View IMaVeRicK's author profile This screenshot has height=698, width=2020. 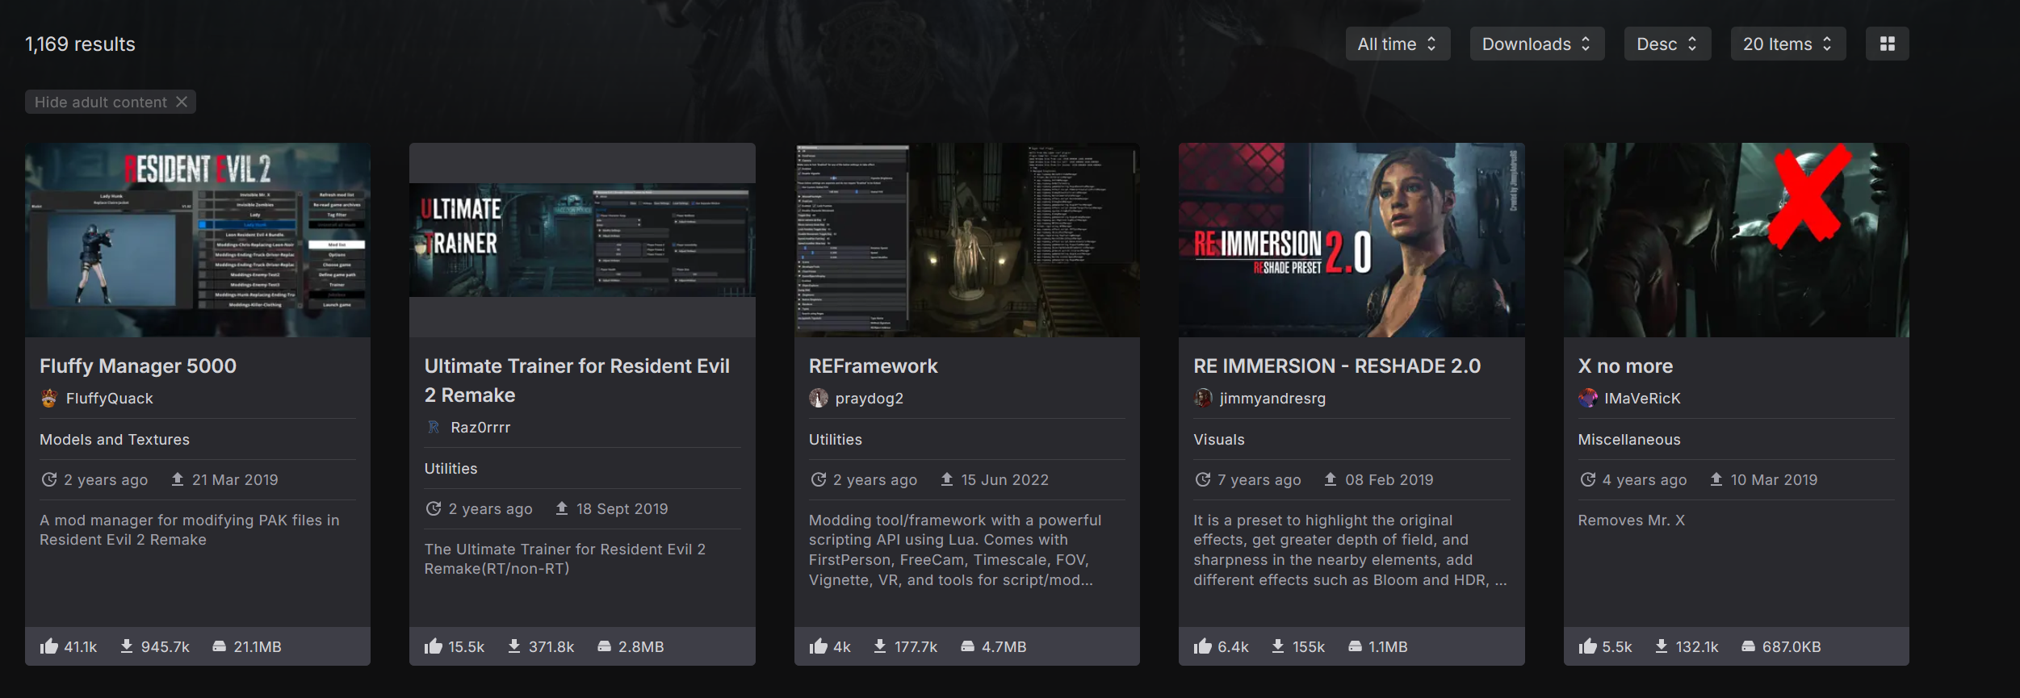tap(1642, 399)
